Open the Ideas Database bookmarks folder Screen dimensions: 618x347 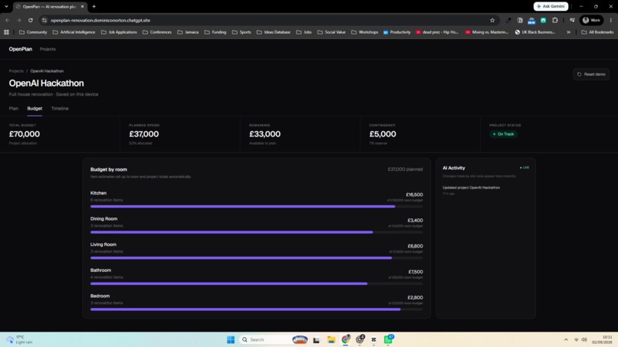273,32
